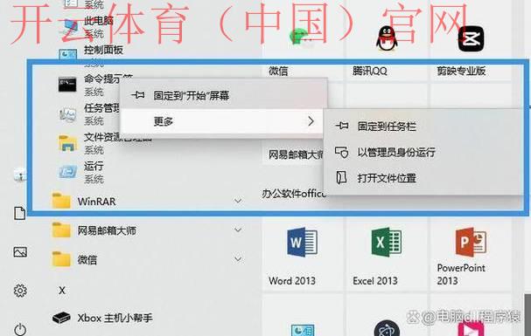The width and height of the screenshot is (531, 336).
Task: Open the This PC (此电脑) entry
Action: [x=87, y=26]
